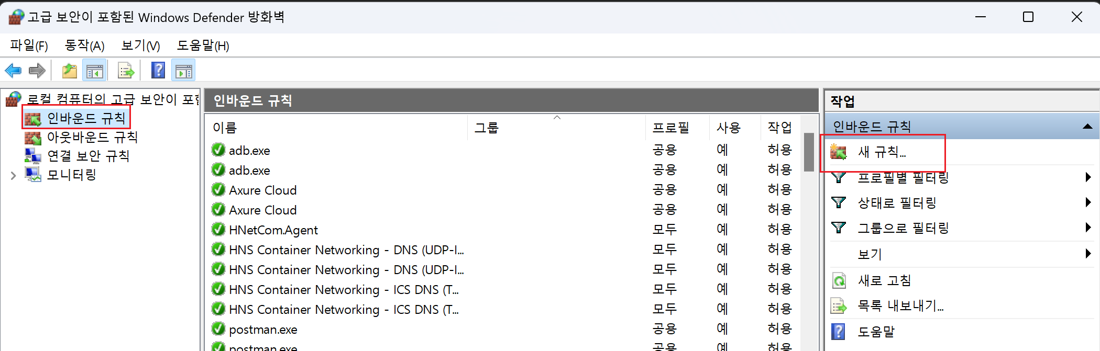Select 연결 보안 규칙 in the tree
This screenshot has width=1100, height=351.
tap(88, 156)
